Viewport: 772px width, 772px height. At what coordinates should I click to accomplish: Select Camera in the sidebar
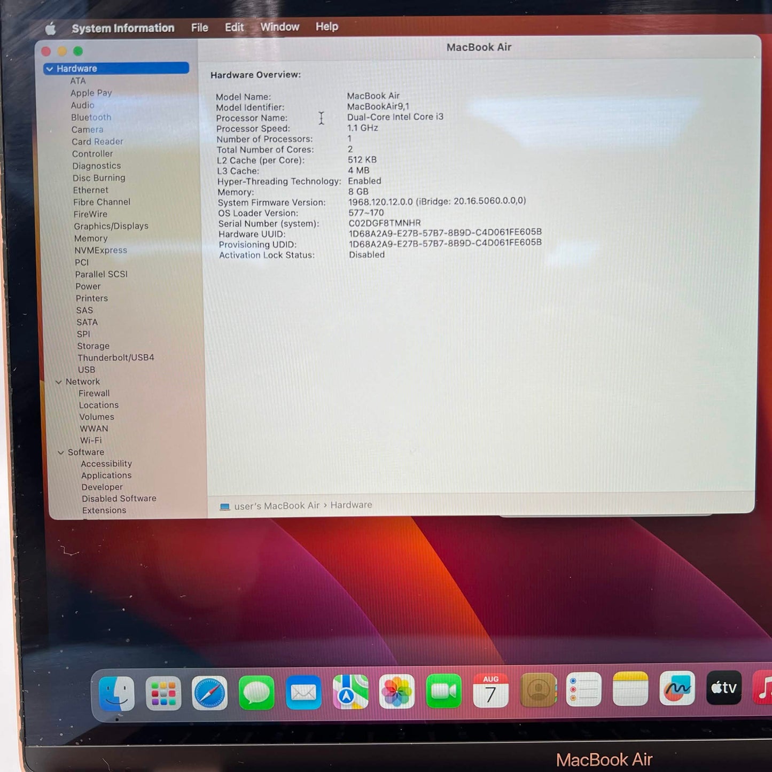[x=87, y=130]
